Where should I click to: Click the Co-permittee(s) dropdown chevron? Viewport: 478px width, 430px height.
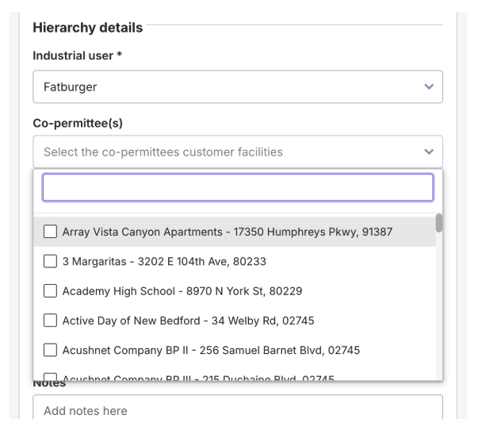(x=430, y=151)
